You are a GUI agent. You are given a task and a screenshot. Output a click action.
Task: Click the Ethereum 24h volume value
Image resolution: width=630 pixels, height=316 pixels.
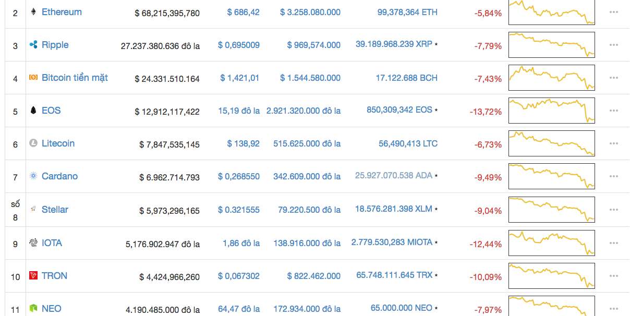pos(310,12)
